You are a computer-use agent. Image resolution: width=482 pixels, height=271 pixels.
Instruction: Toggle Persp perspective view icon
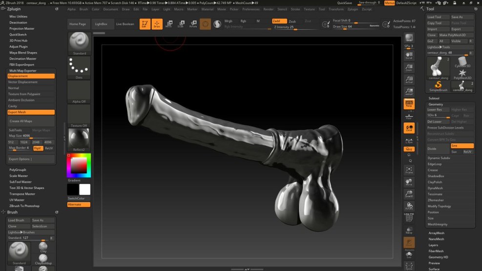tap(409, 104)
